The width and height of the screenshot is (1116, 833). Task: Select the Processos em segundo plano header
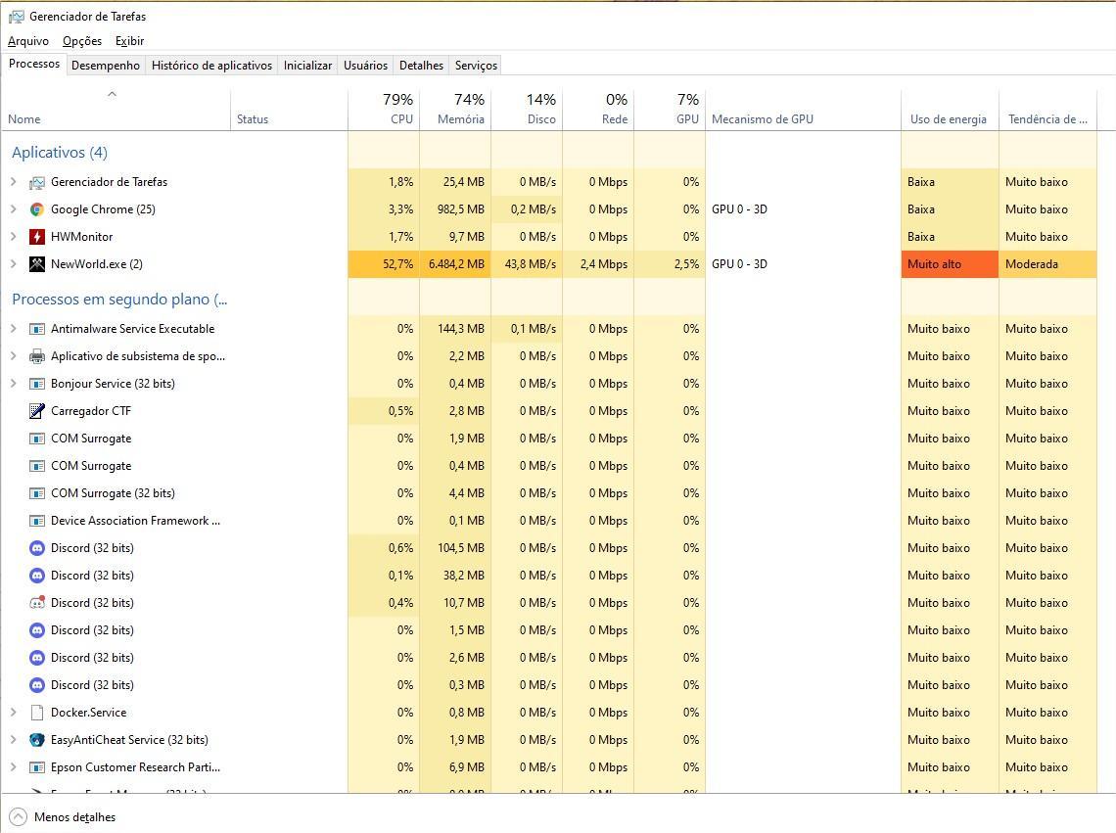119,300
